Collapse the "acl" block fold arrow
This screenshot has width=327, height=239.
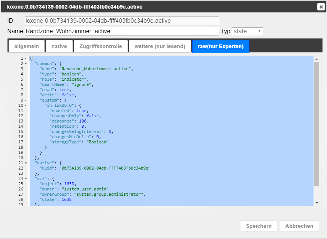pos(25,179)
